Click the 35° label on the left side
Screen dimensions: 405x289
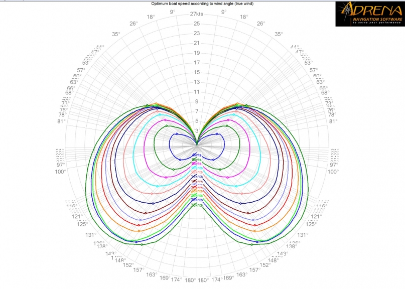[x=116, y=34]
